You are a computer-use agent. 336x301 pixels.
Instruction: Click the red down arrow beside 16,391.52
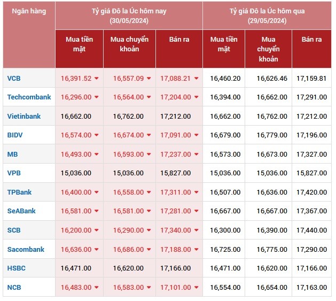(x=97, y=79)
